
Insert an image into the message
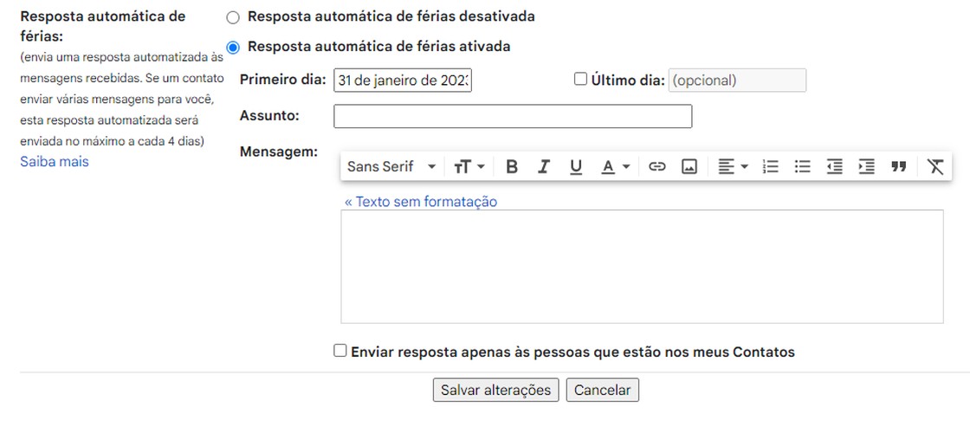689,166
